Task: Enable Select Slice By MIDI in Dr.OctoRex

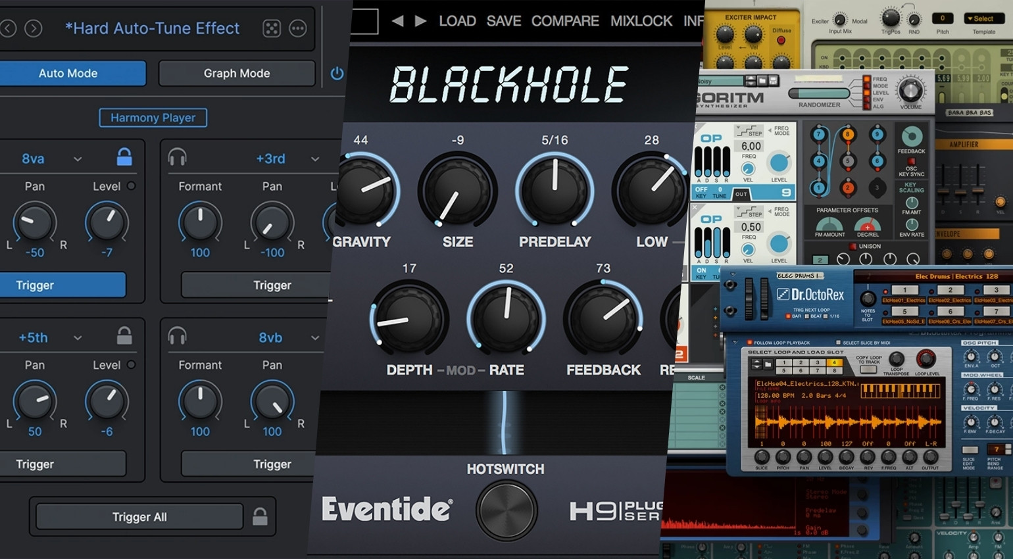Action: (x=837, y=342)
